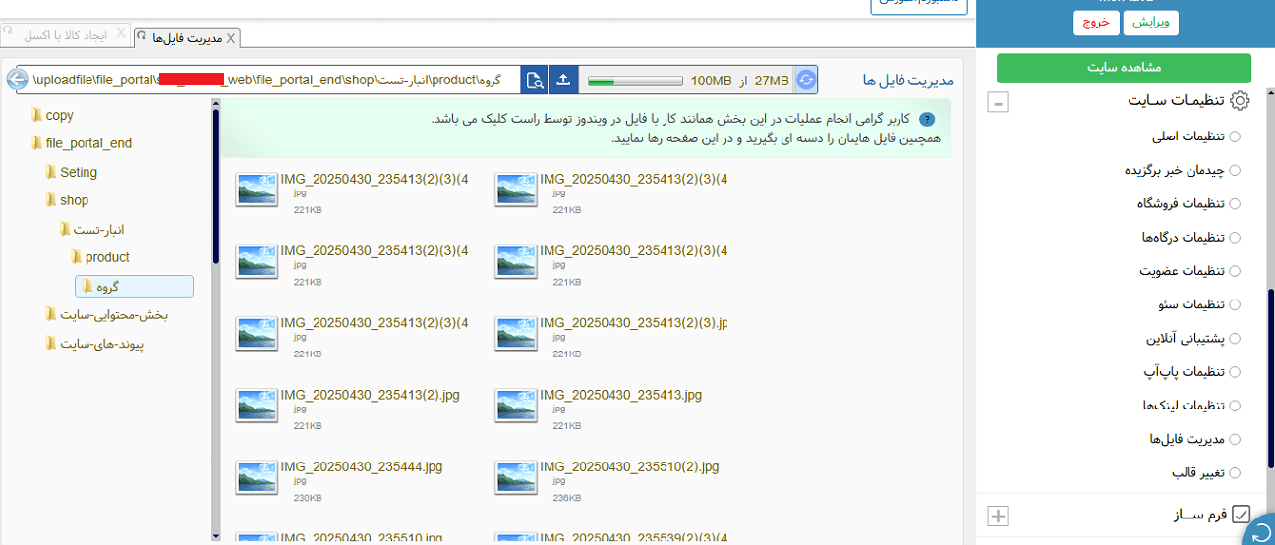Open the مدیریت فایل‌ها link in sidebar
This screenshot has height=545, width=1275.
[x=1187, y=439]
